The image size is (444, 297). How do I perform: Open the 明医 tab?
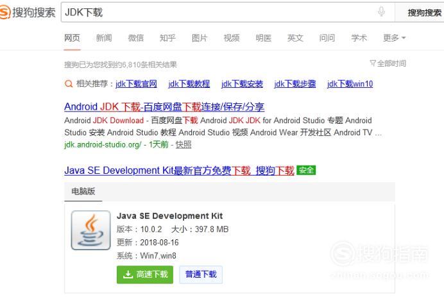click(x=264, y=38)
